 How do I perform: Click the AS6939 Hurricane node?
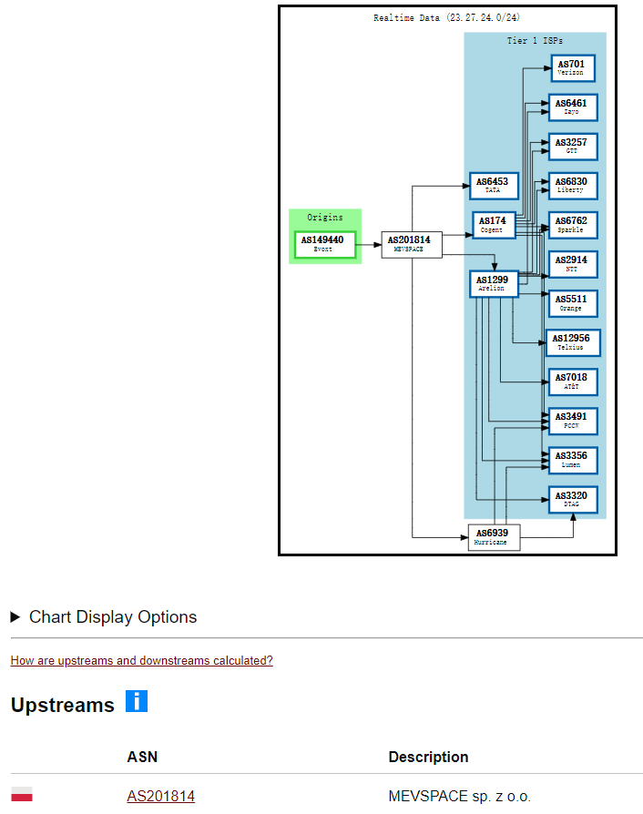point(494,537)
